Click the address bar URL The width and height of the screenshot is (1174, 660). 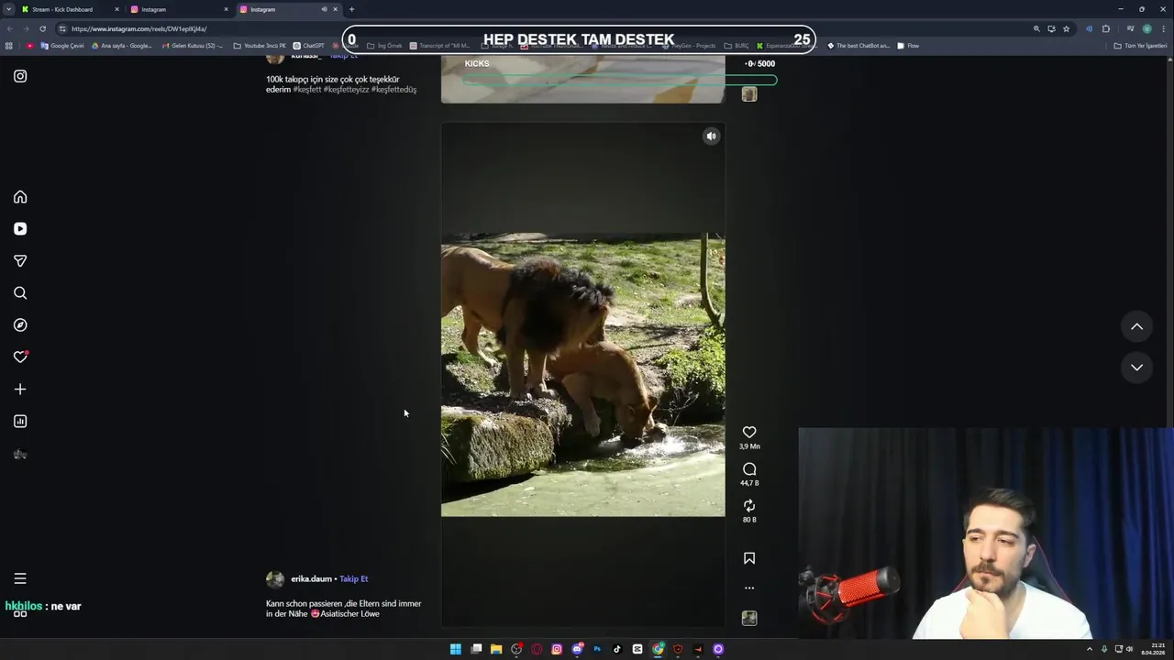pyautogui.click(x=139, y=28)
